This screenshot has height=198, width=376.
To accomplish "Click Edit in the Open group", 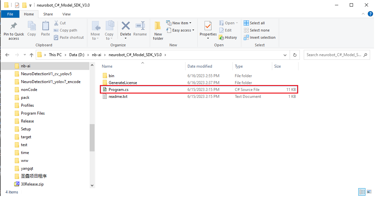I will click(225, 30).
